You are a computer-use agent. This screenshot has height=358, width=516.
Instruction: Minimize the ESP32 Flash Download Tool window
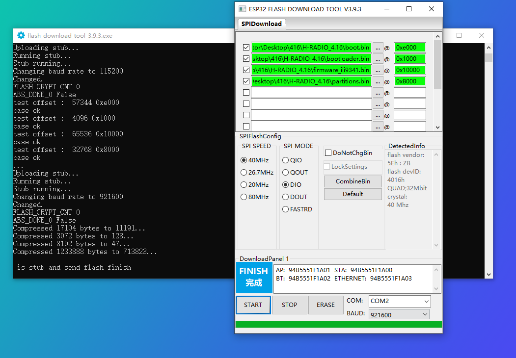387,9
